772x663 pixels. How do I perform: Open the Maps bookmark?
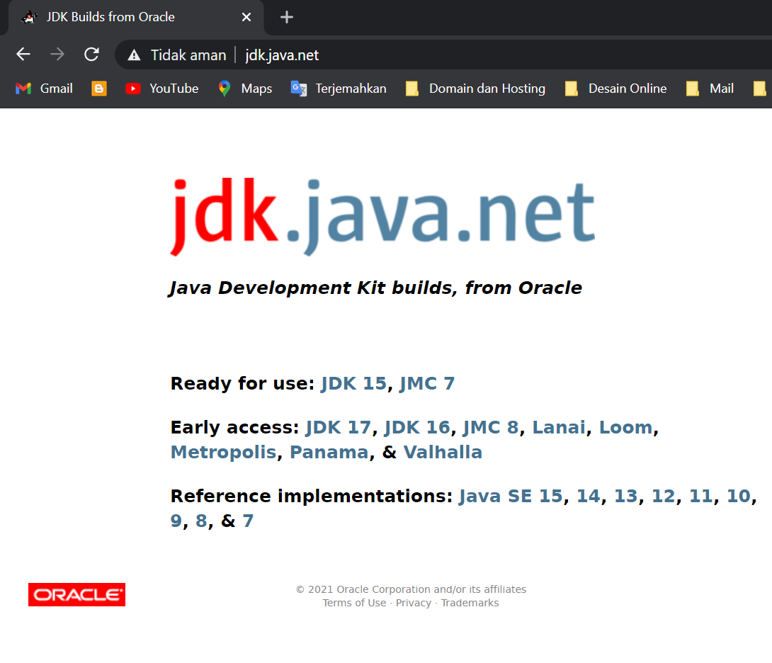point(245,89)
